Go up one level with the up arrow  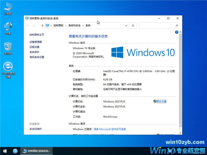click(42, 26)
